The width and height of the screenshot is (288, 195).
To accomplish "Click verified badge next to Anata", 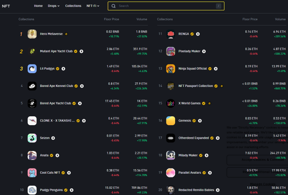I will click(x=52, y=156).
